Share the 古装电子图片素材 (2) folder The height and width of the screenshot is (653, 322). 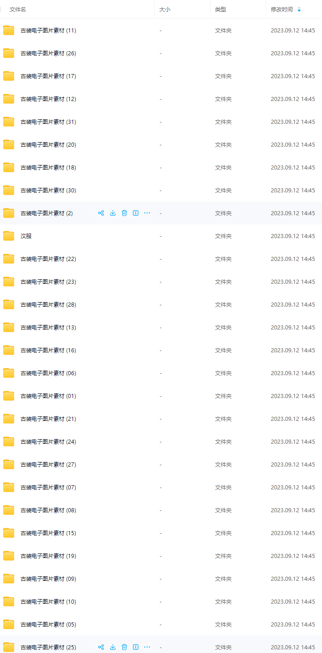click(101, 213)
